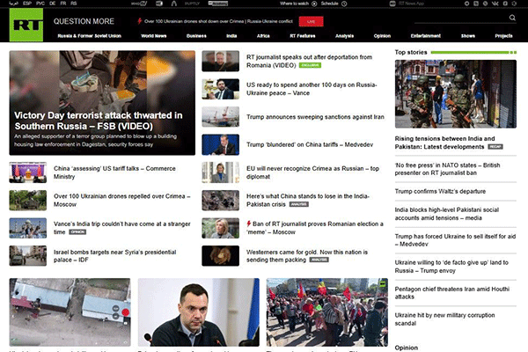This screenshot has width=528, height=352.
Task: Click the lightning bolt icon beside Crimea ticker
Action: click(139, 21)
